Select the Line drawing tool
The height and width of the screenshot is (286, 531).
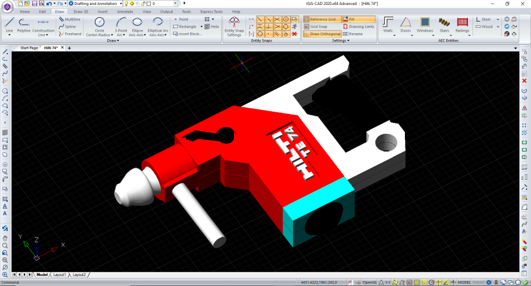(9, 25)
